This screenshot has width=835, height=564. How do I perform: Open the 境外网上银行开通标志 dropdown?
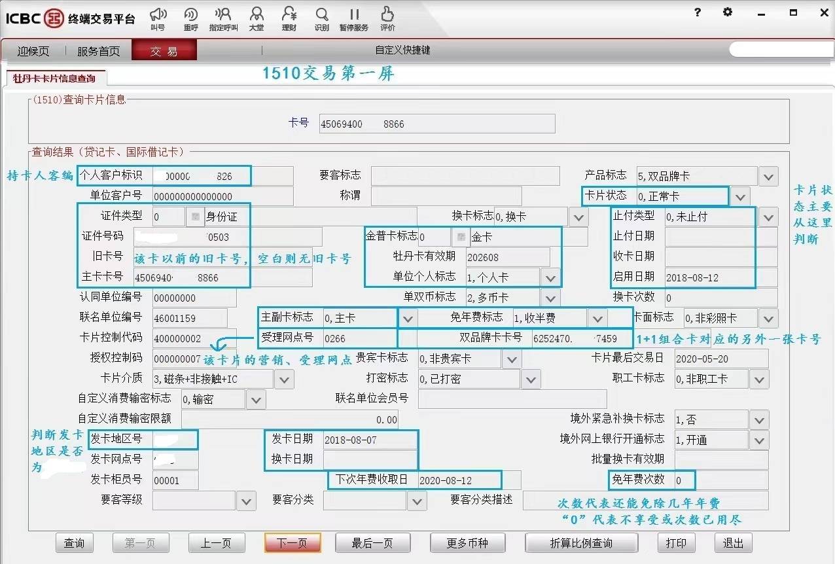point(759,440)
